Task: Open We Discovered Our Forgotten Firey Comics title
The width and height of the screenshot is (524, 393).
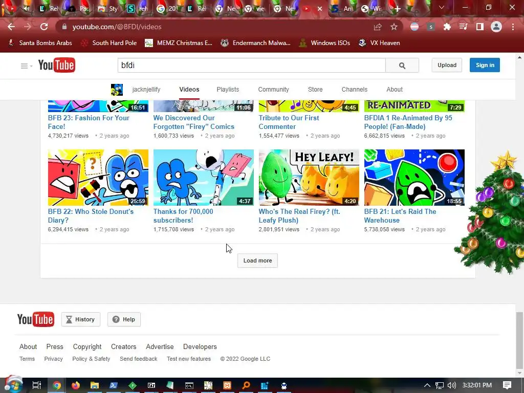Action: coord(194,122)
